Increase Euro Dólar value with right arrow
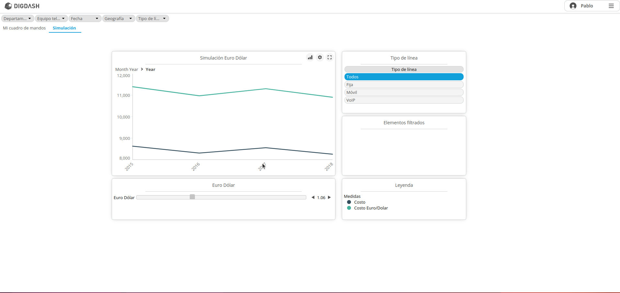 coord(329,197)
